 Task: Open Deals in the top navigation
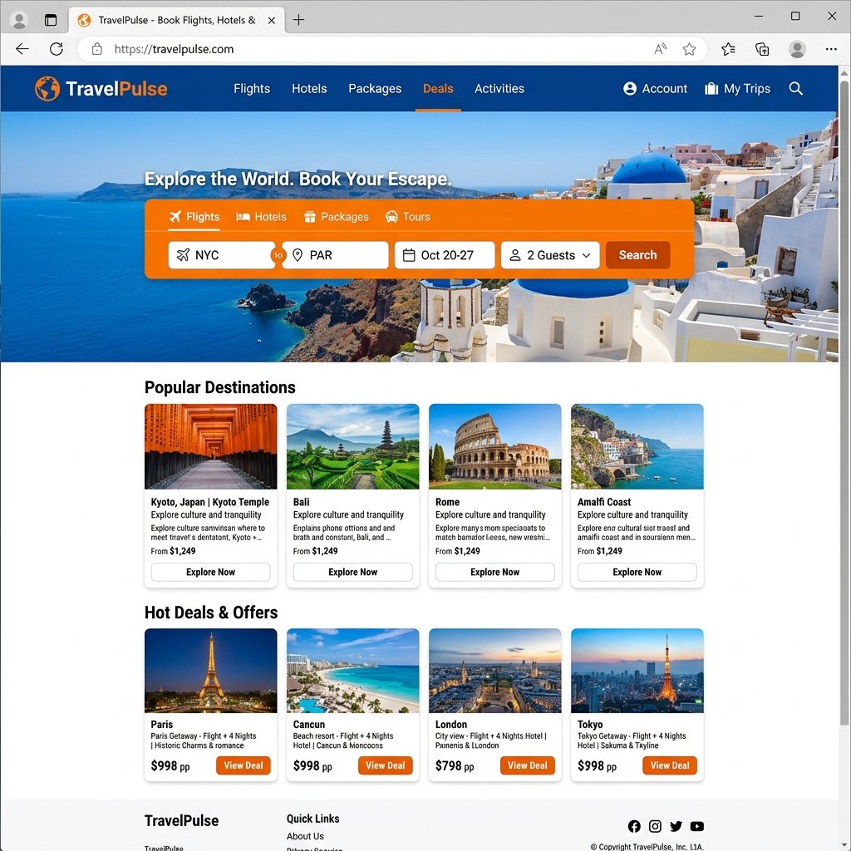point(438,88)
